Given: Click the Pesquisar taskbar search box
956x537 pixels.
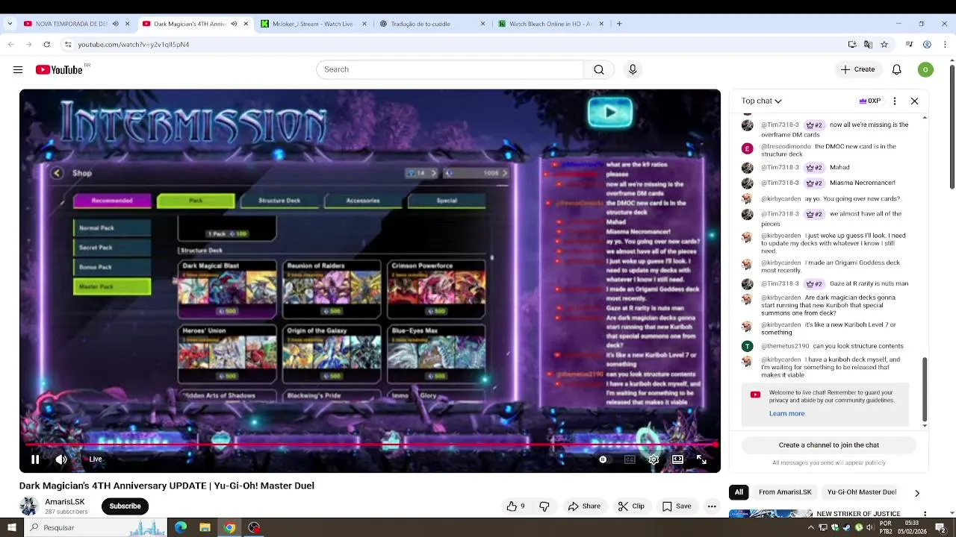Looking at the screenshot, I should pyautogui.click(x=96, y=528).
